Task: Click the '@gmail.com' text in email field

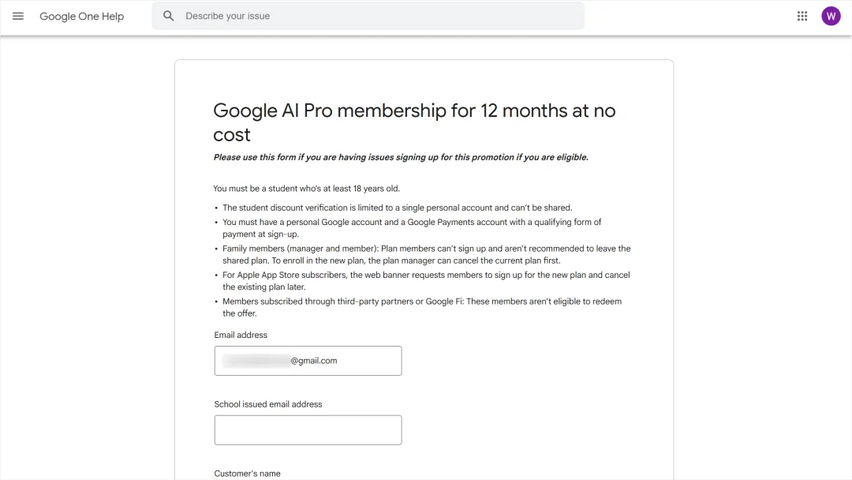Action: click(x=314, y=361)
